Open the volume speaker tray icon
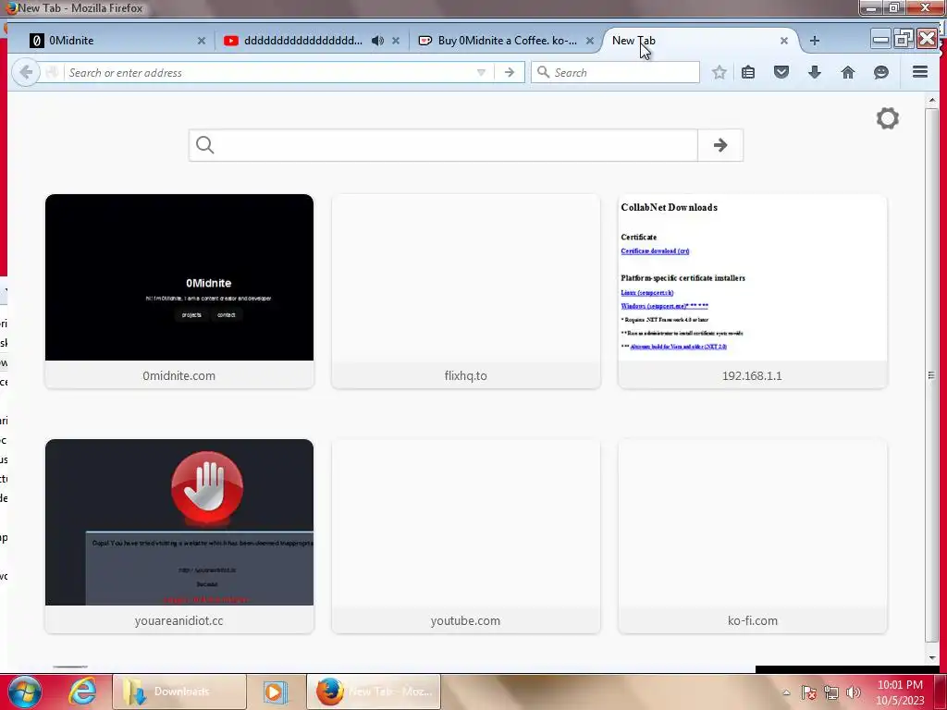Image resolution: width=947 pixels, height=710 pixels. (x=854, y=692)
